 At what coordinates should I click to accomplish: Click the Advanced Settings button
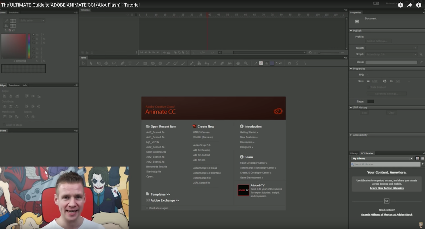click(386, 94)
